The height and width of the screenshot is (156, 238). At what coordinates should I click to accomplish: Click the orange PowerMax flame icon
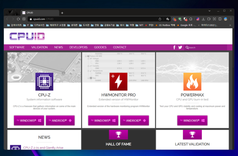[192, 81]
